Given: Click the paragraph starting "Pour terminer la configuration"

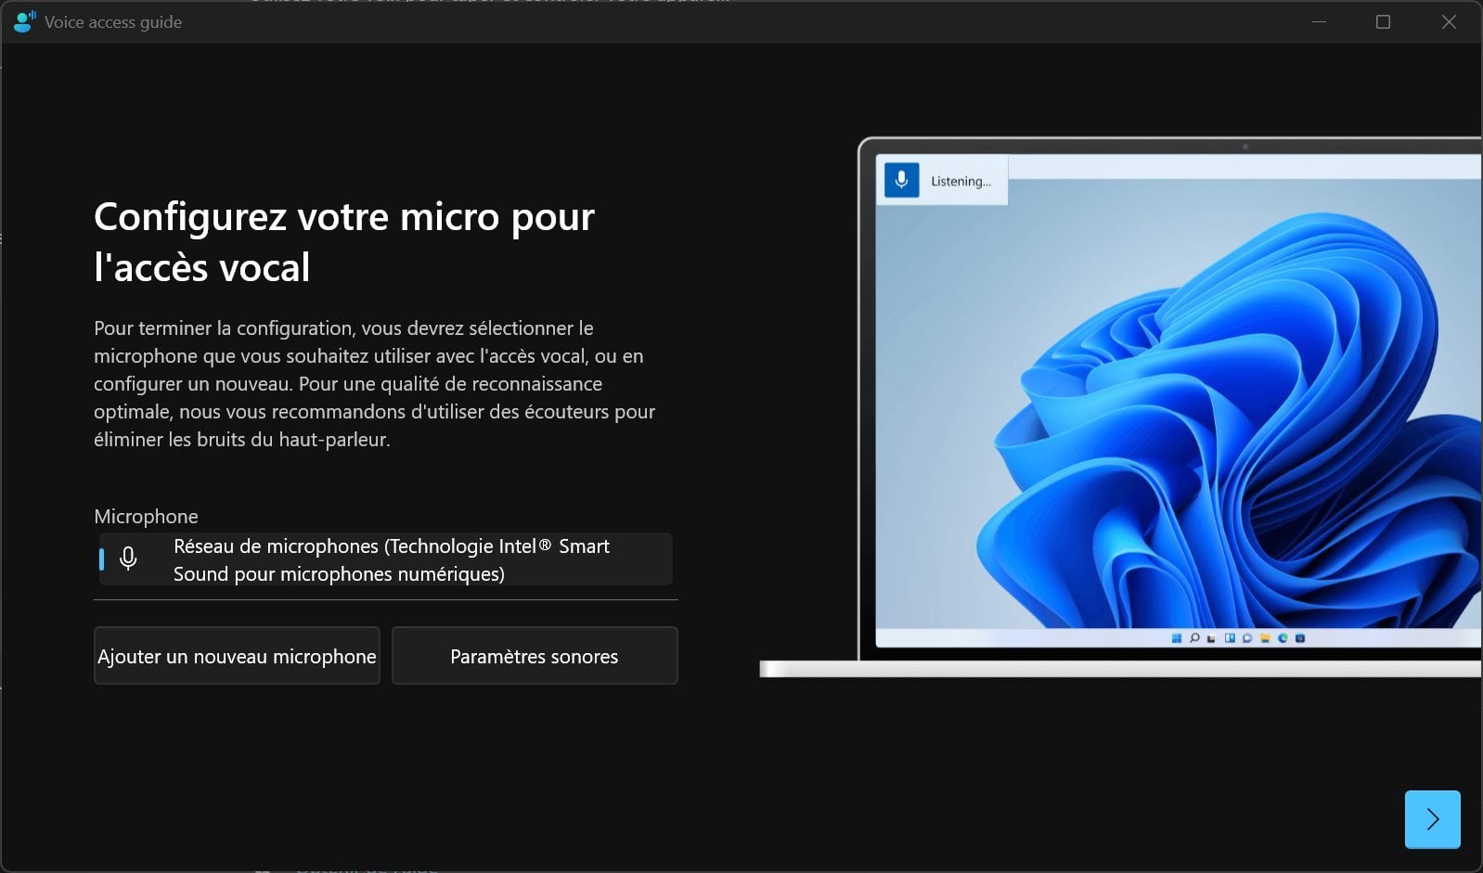Looking at the screenshot, I should pos(375,384).
